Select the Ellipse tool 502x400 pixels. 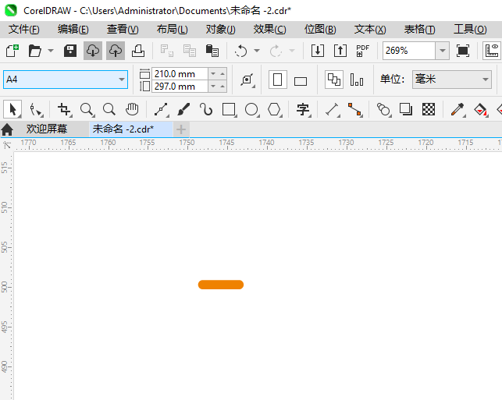pos(252,110)
